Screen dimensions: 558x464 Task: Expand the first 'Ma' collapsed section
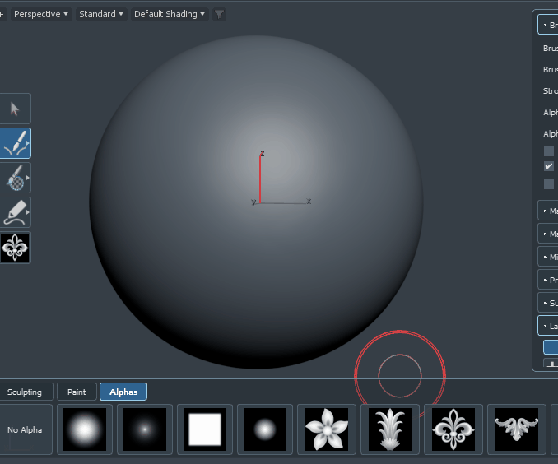point(548,211)
